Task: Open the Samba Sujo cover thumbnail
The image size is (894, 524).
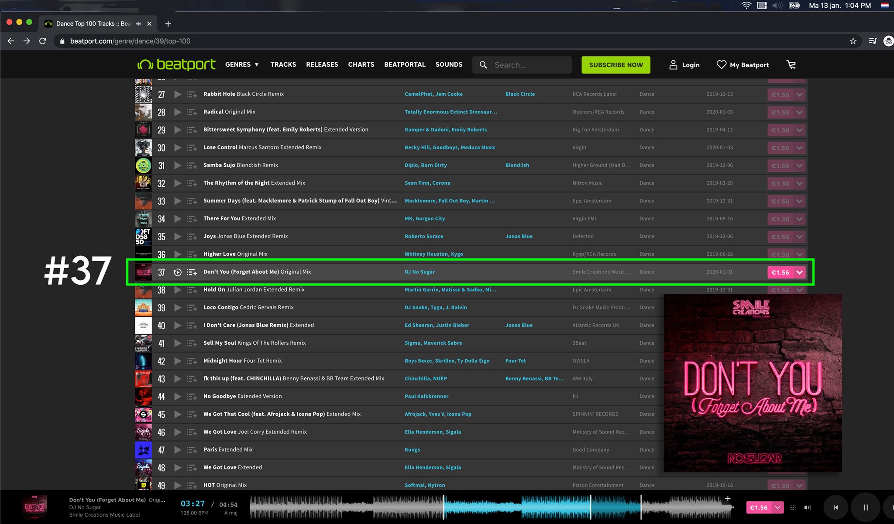Action: tap(143, 166)
